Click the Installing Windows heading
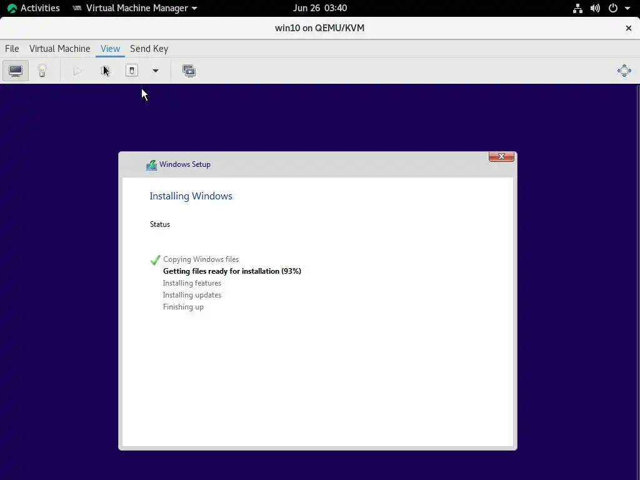This screenshot has height=480, width=640. (191, 196)
